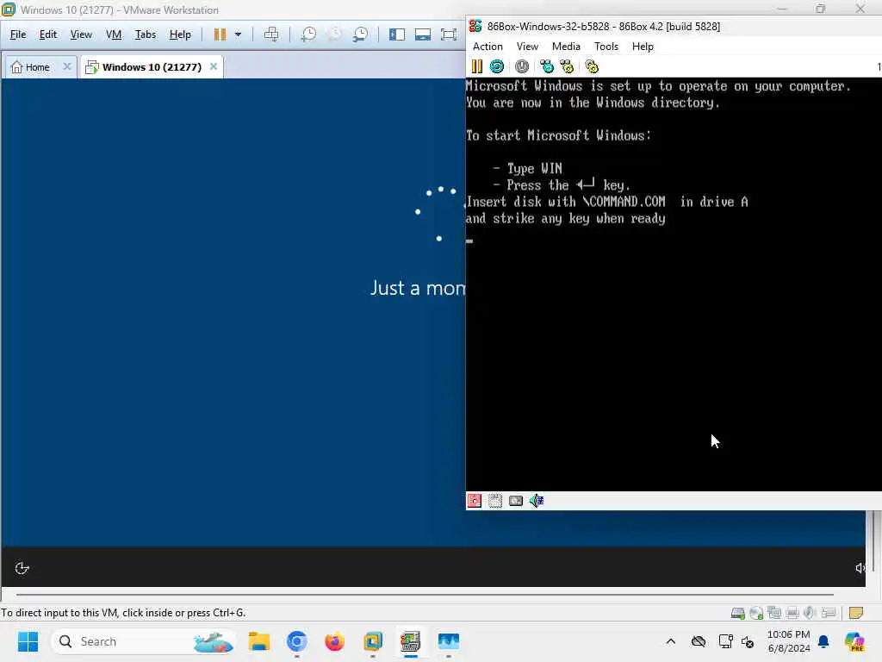The height and width of the screenshot is (662, 882).
Task: Expand hidden system tray icons chevron
Action: pos(670,641)
